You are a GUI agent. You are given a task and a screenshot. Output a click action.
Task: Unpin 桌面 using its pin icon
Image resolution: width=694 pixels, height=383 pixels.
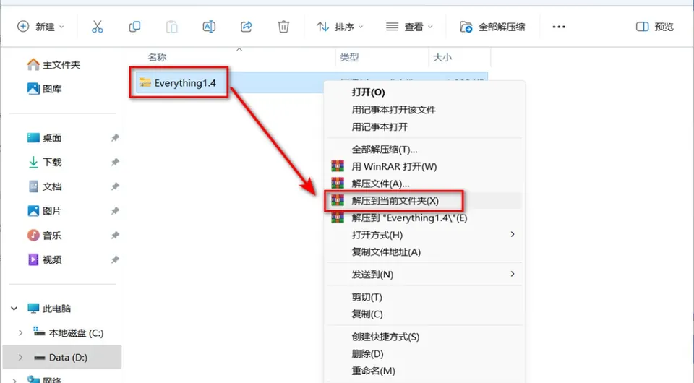(x=115, y=138)
